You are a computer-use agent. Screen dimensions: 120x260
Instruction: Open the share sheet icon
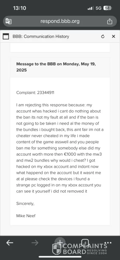[x=110, y=21]
